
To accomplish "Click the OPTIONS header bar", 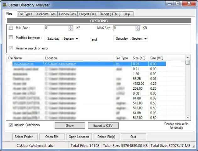I will coord(99,21).
